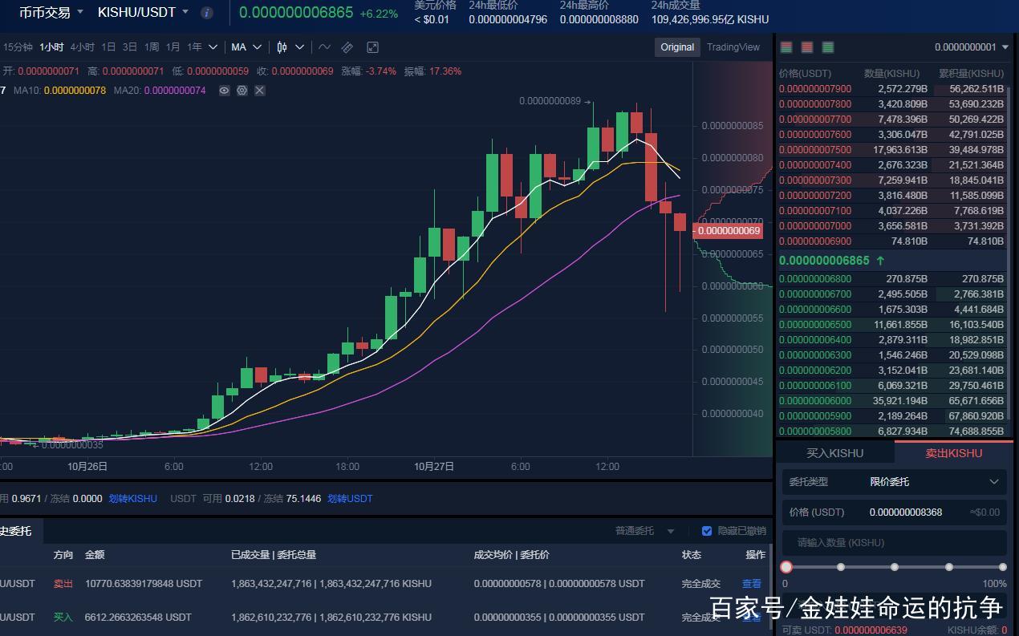Viewport: 1019px width, 636px height.
Task: Select 1小时 interval
Action: coord(51,47)
